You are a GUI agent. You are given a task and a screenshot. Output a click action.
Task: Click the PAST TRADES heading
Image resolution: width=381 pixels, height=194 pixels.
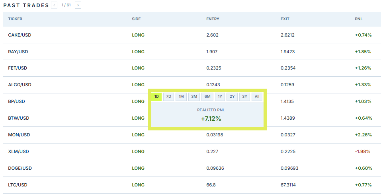click(26, 5)
